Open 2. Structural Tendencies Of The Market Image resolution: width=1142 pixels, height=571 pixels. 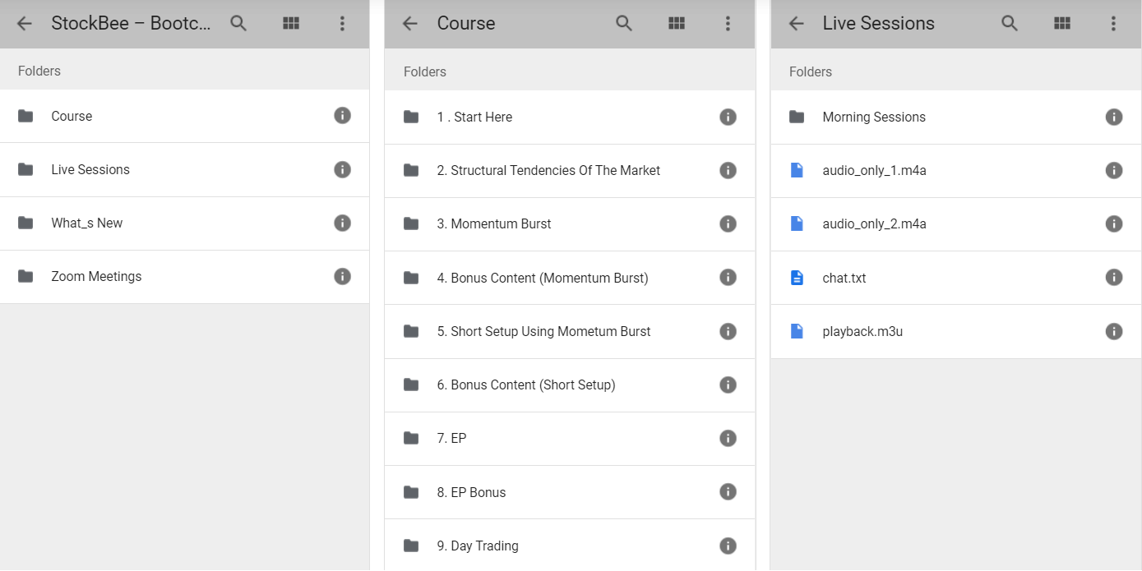point(548,170)
